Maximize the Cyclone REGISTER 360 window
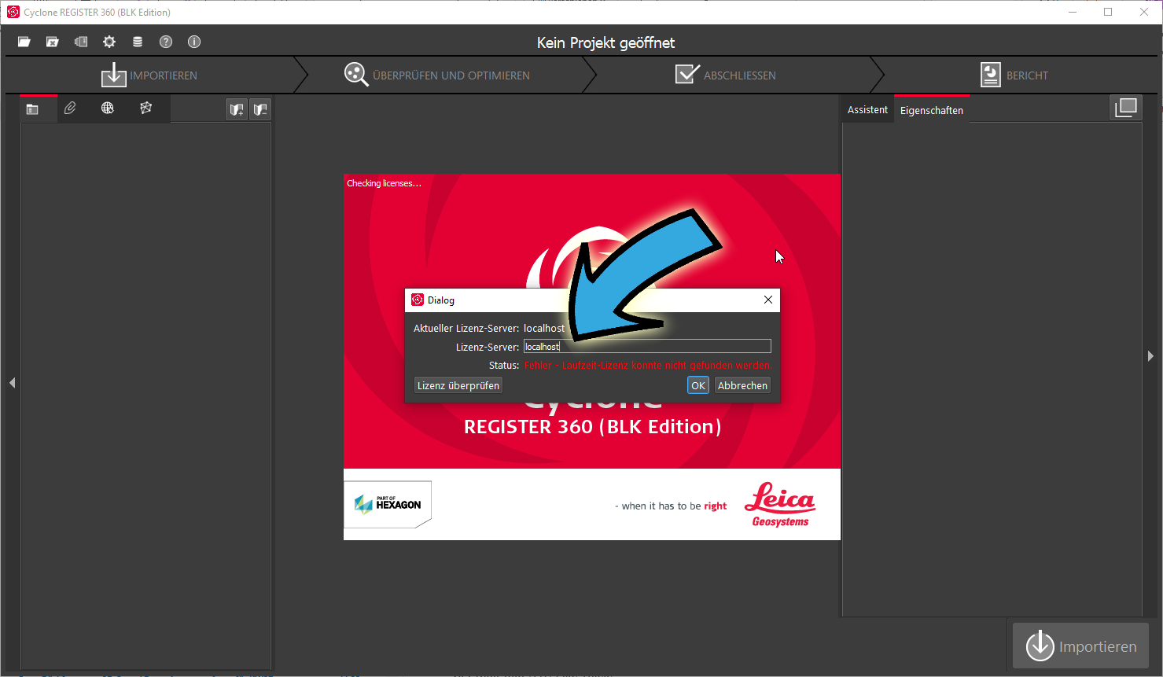This screenshot has height=677, width=1163. (x=1108, y=12)
